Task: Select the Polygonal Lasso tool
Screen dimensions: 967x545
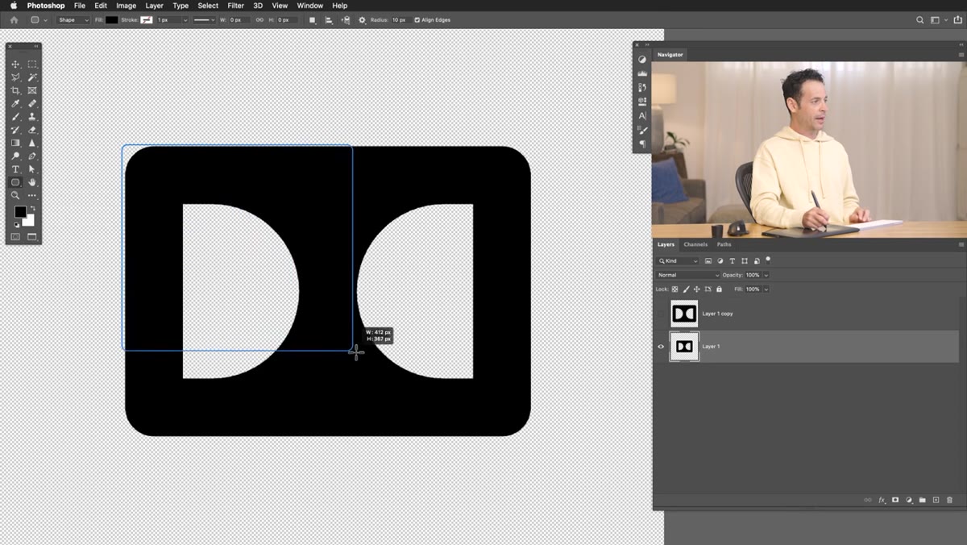Action: (x=15, y=77)
